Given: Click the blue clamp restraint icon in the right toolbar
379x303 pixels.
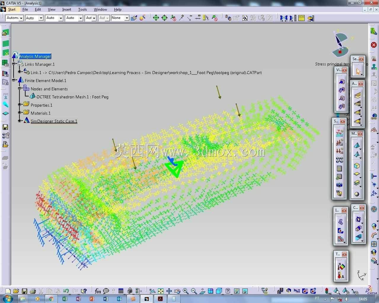Looking at the screenshot, I should pos(374,177).
